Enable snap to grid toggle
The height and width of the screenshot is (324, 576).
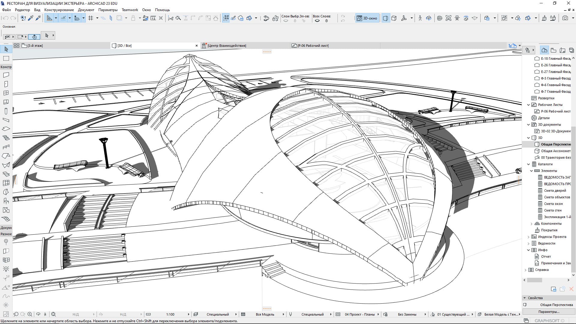[x=90, y=18]
